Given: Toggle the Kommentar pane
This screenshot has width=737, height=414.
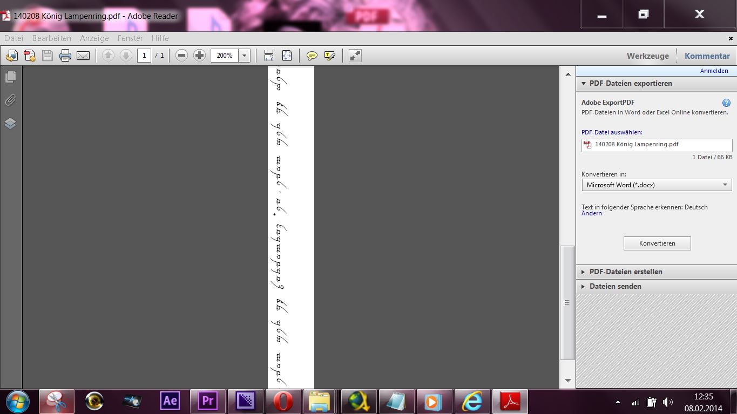Looking at the screenshot, I should pos(707,56).
